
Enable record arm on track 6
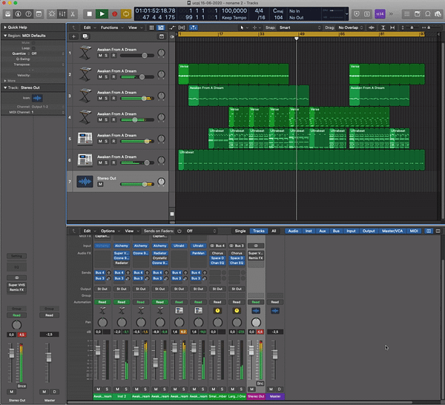113,163
